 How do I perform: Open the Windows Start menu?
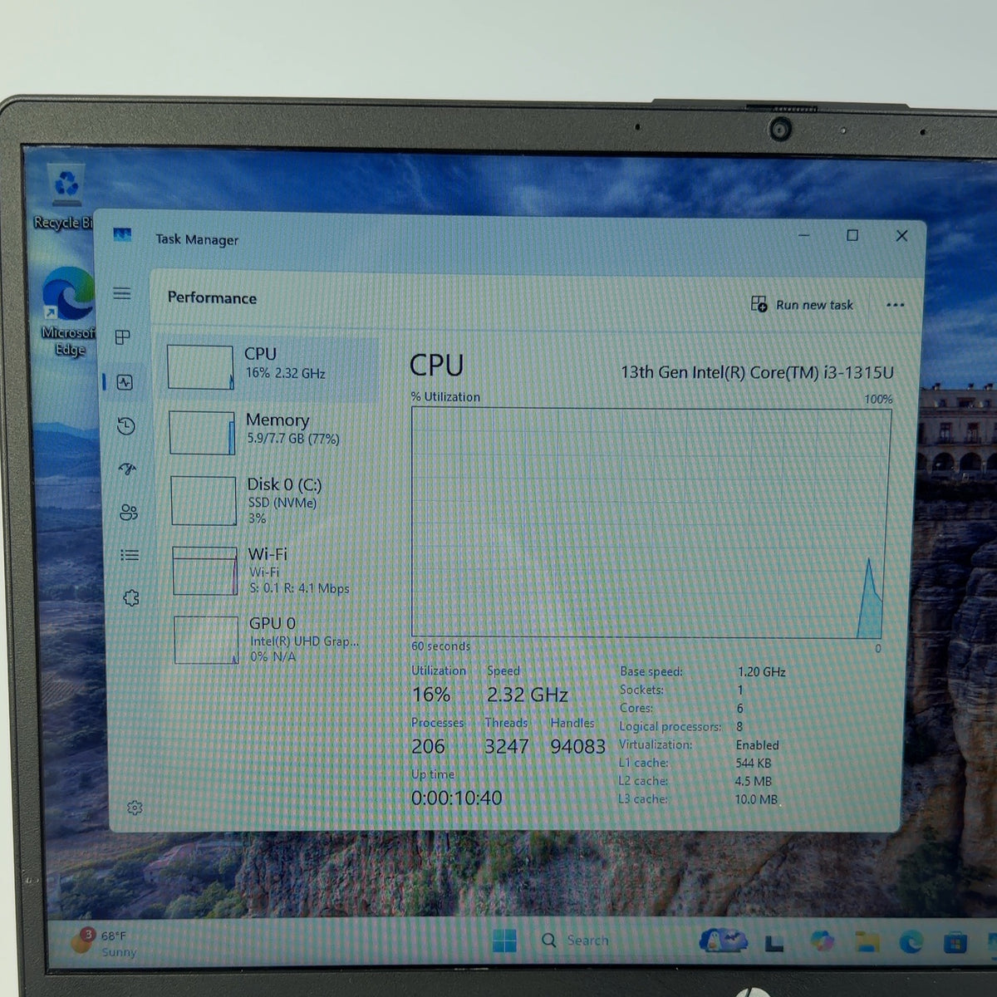click(x=504, y=941)
